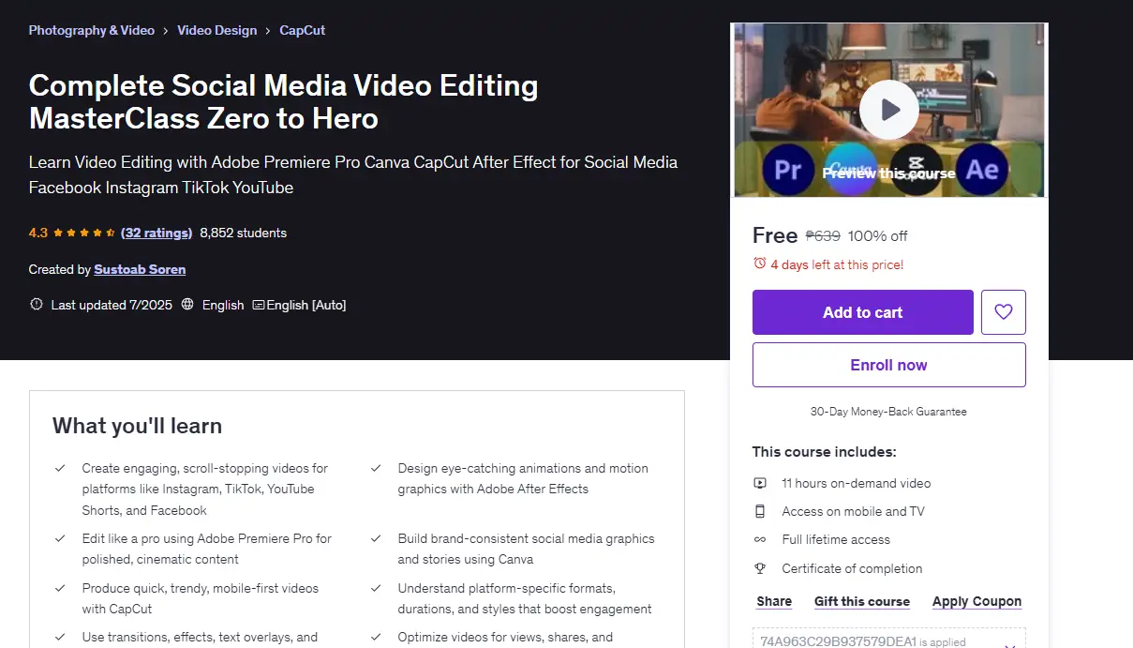Image resolution: width=1133 pixels, height=648 pixels.
Task: Click the Add to cart button
Action: coord(863,312)
